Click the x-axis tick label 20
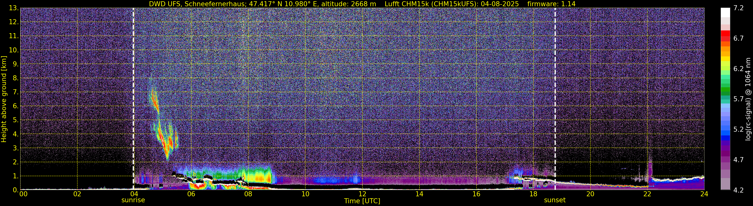The height and width of the screenshot is (206, 753). pyautogui.click(x=590, y=194)
